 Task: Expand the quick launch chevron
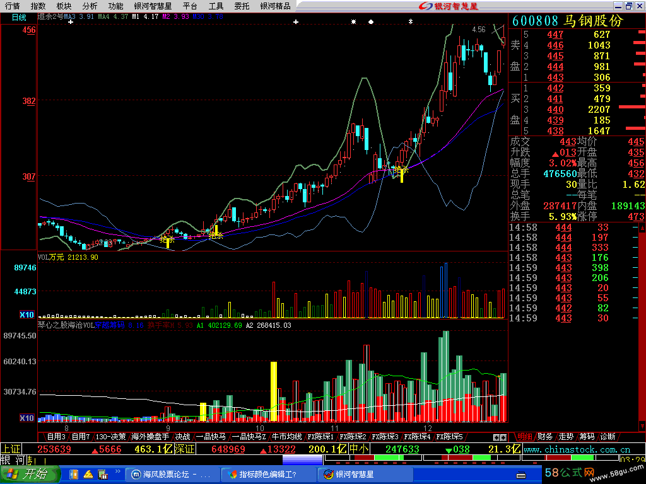coord(117,471)
